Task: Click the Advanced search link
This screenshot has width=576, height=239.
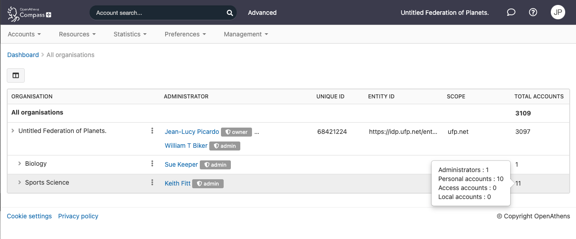Action: point(262,13)
